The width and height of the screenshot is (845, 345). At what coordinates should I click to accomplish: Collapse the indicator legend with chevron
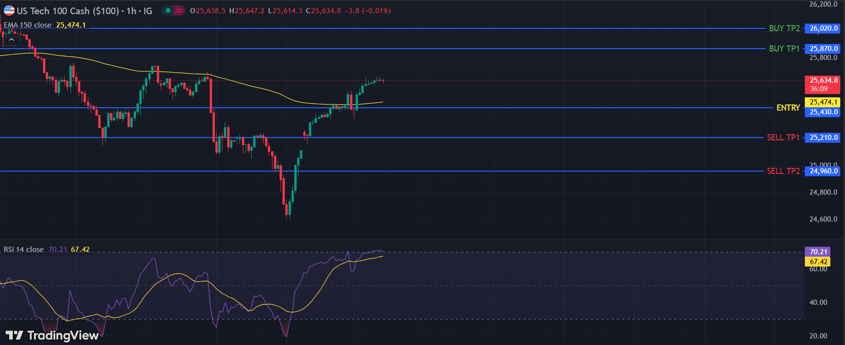pos(11,40)
